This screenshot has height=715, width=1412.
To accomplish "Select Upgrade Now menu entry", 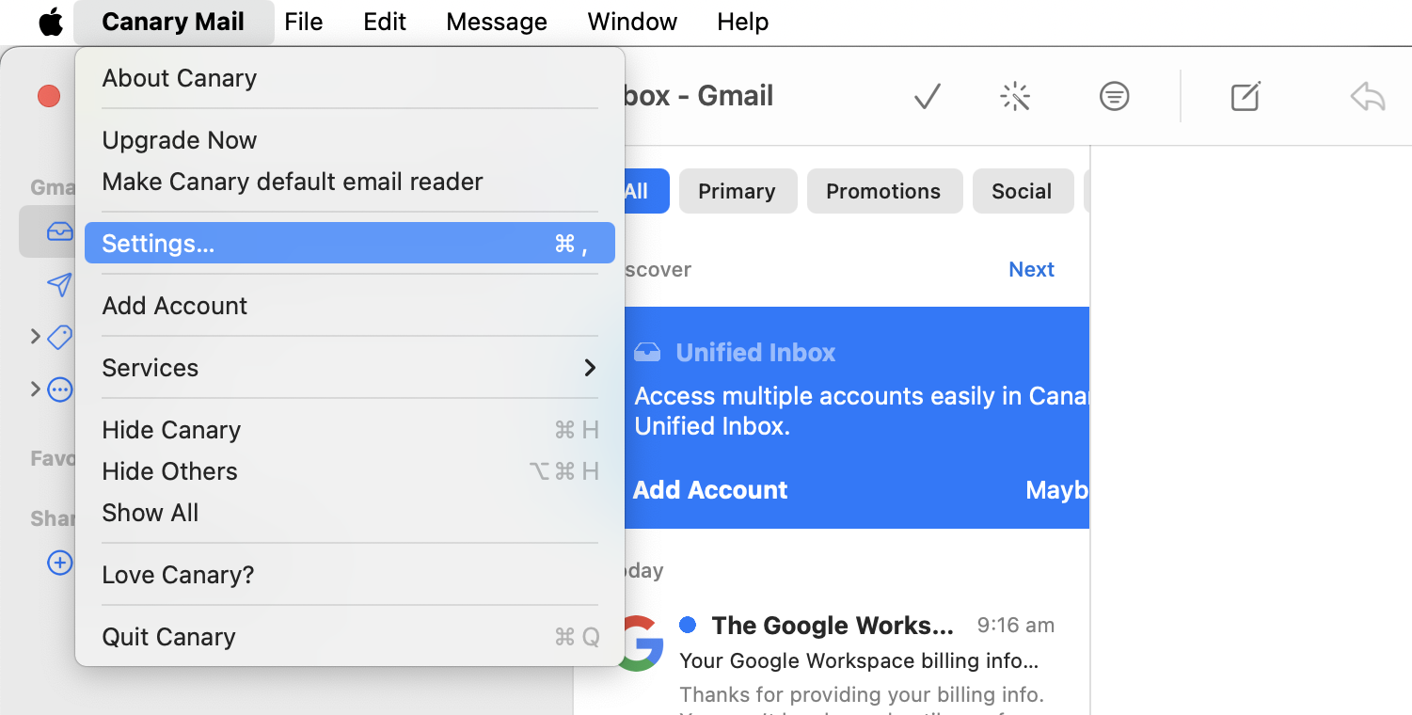I will [x=350, y=140].
